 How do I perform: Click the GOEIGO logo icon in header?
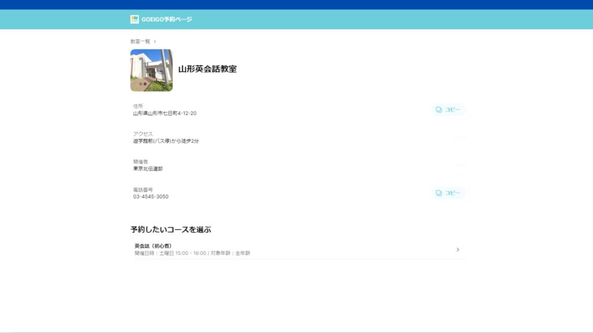pos(134,19)
